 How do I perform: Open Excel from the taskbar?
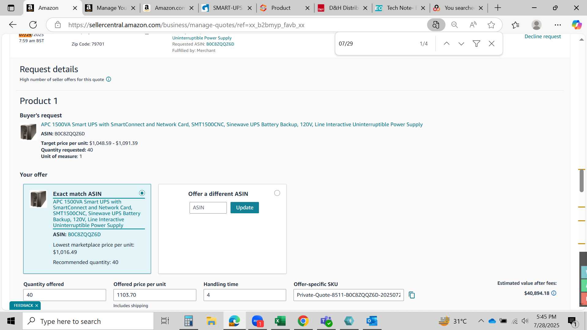click(280, 321)
